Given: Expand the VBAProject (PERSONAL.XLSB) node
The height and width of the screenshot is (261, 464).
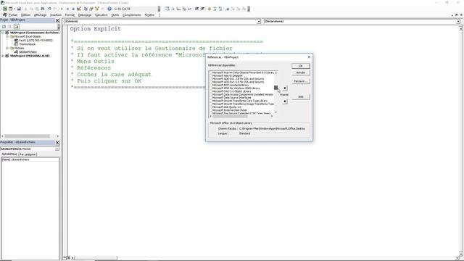Looking at the screenshot, I should point(3,56).
